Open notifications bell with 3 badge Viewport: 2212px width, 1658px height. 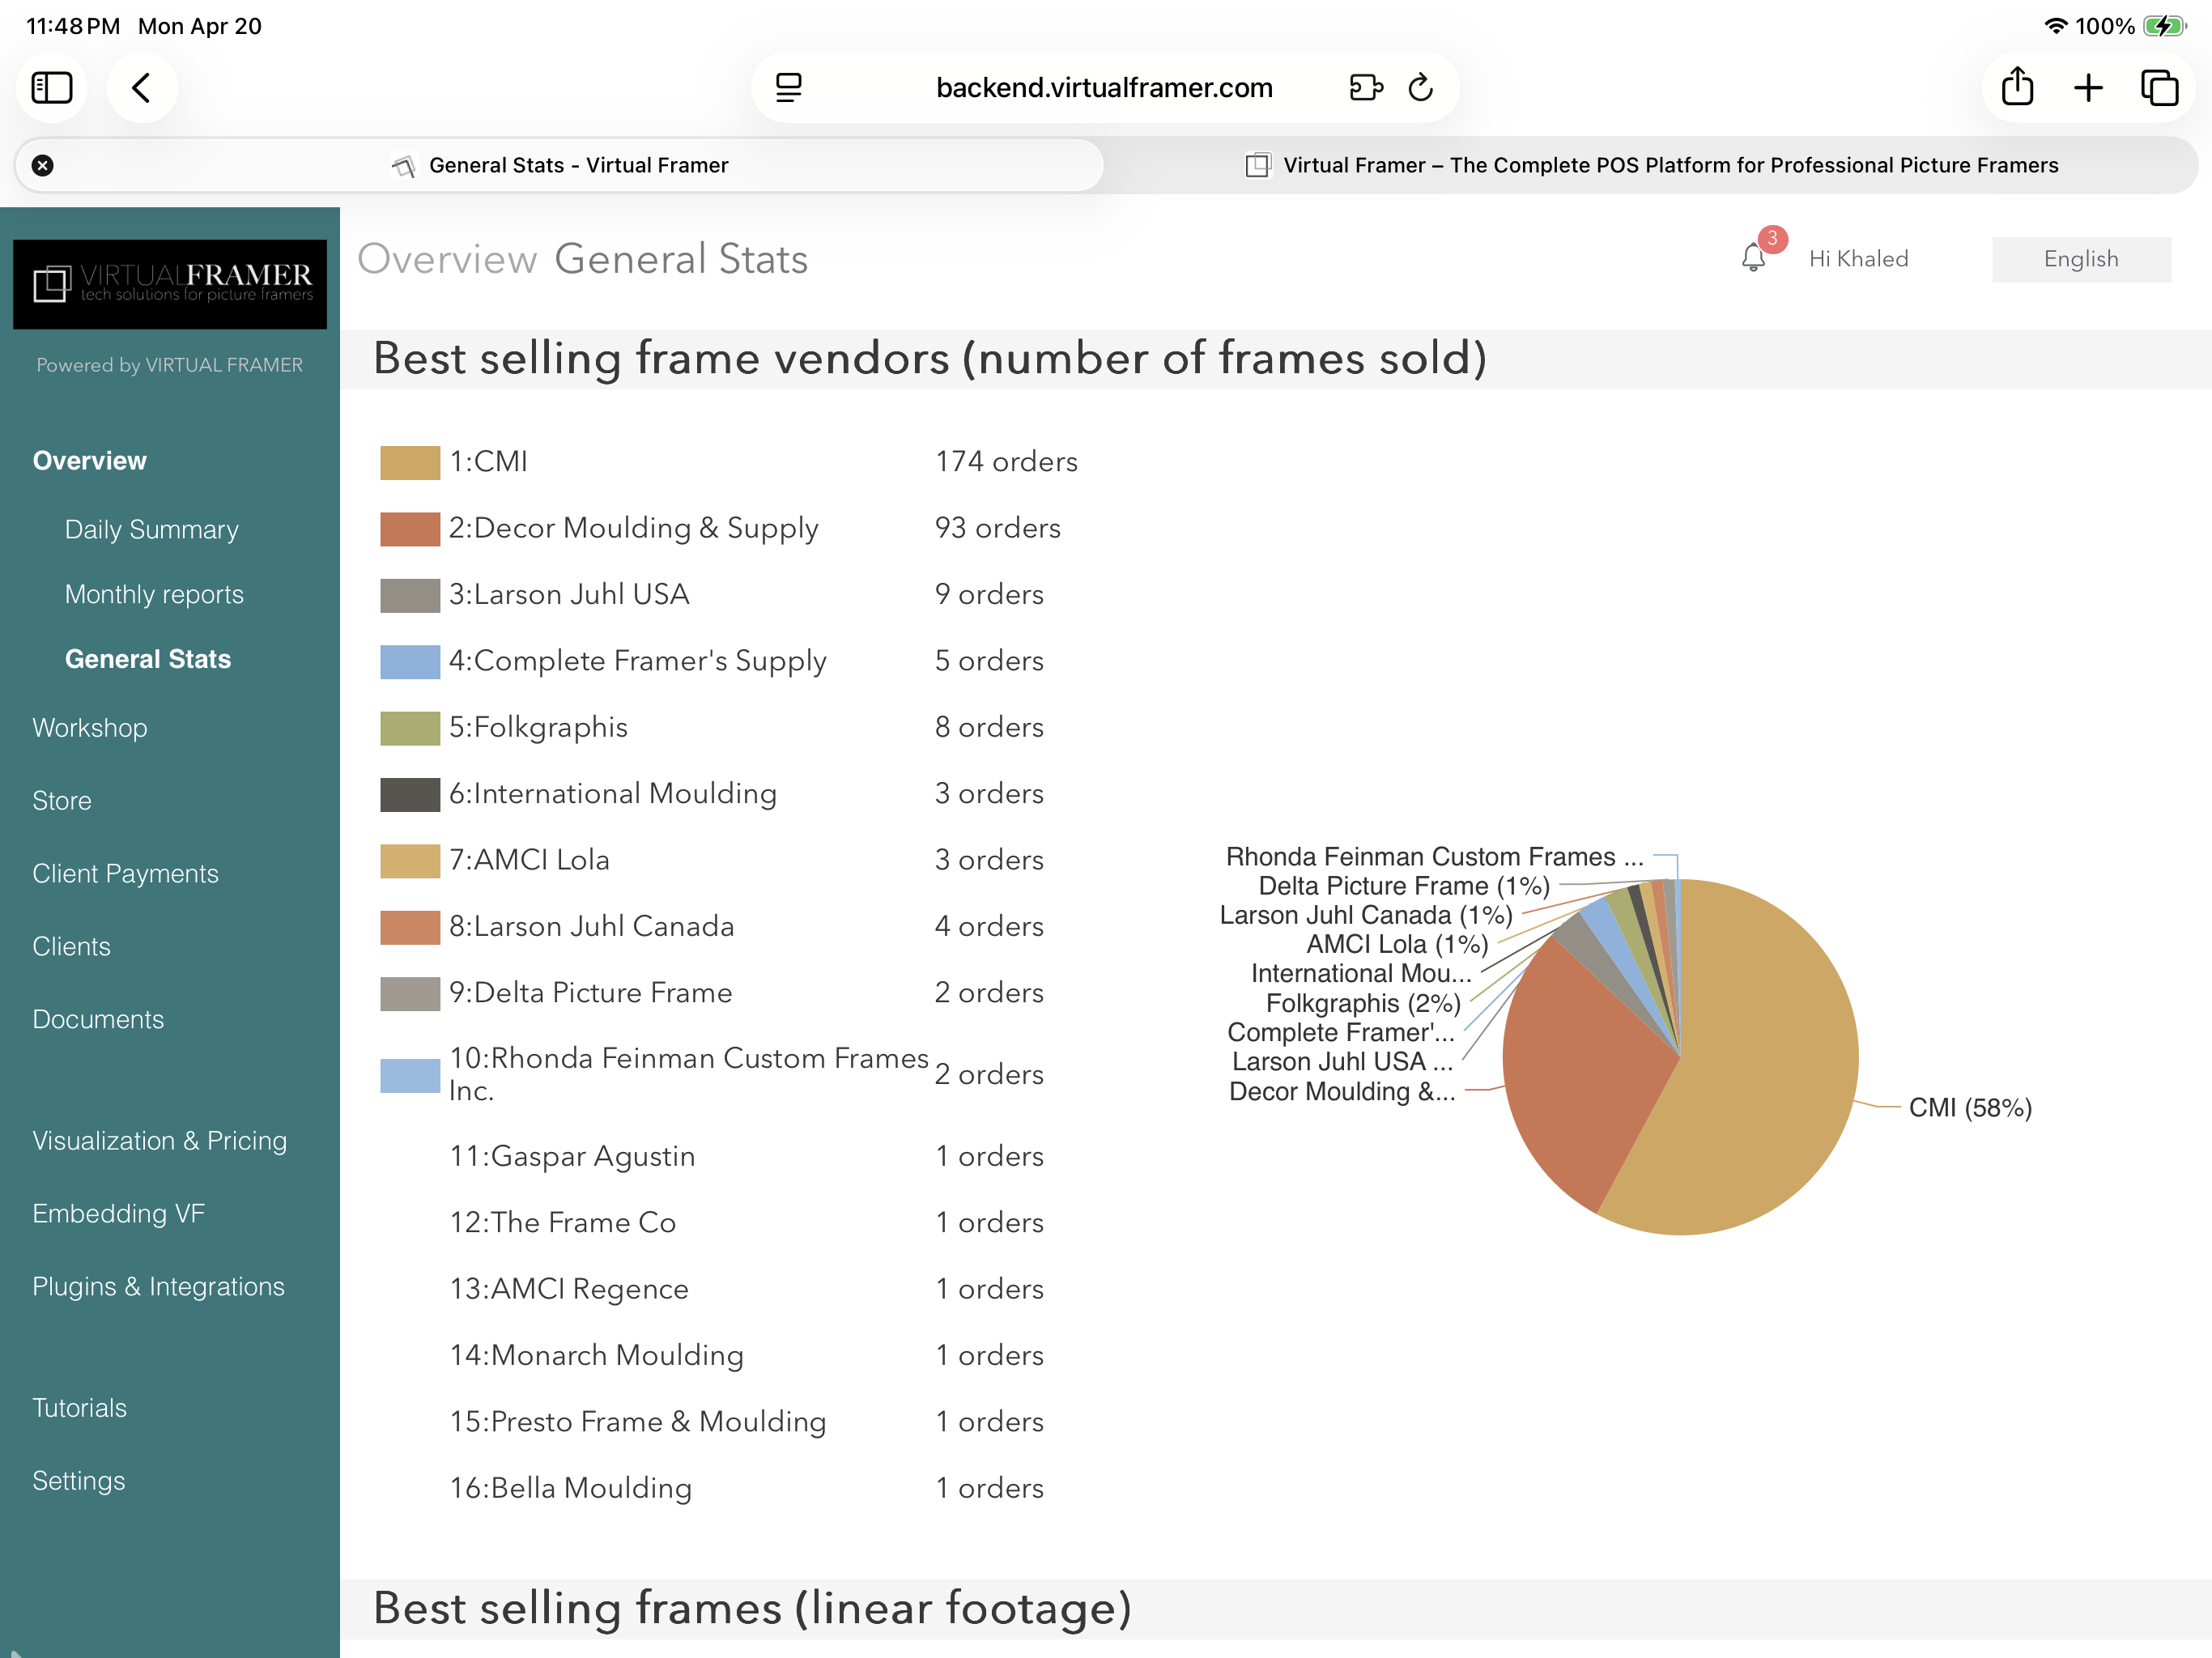point(1755,256)
